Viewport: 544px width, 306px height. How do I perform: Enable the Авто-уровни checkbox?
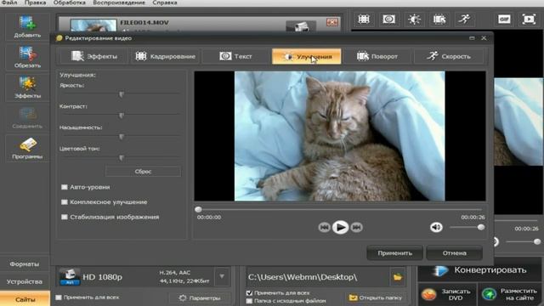pos(65,187)
